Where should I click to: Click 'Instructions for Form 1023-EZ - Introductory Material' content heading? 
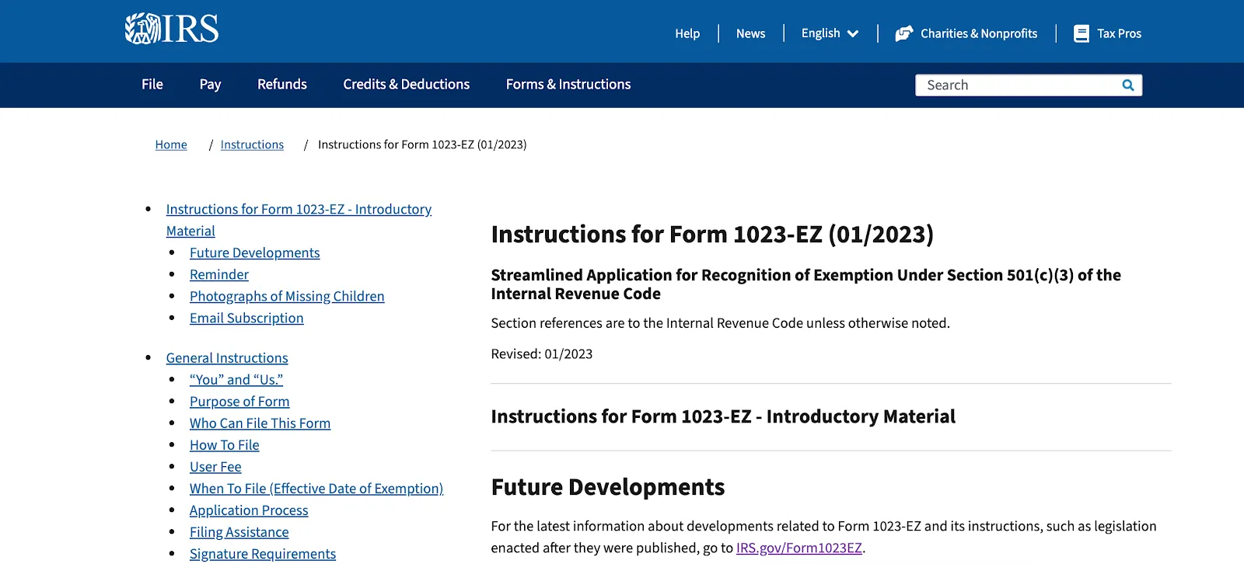tap(723, 416)
